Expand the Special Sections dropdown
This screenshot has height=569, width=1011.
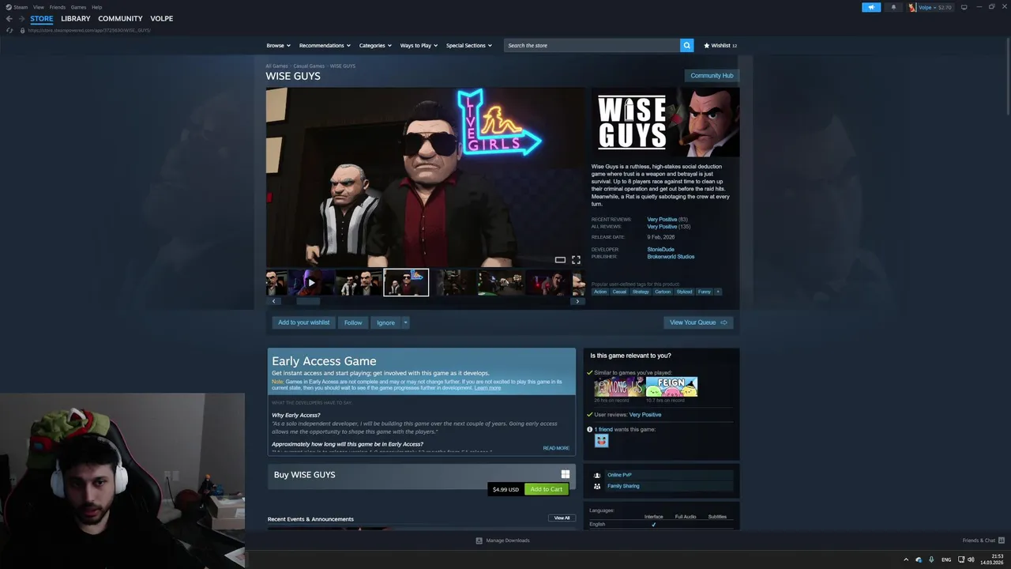(469, 45)
